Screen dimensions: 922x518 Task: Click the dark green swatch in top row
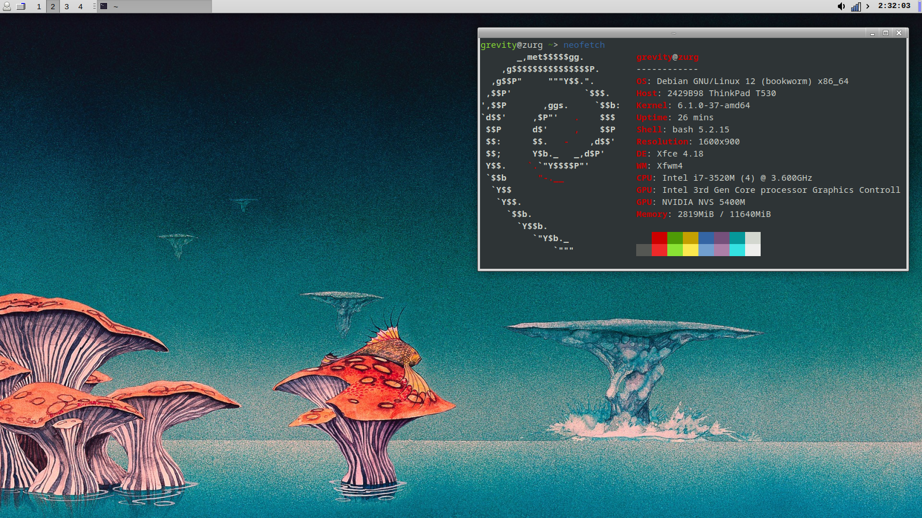[x=675, y=238]
